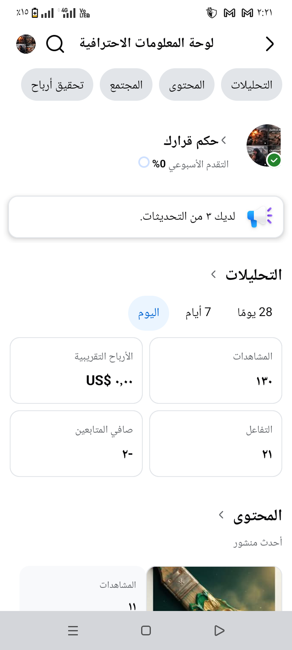Open the المشاهدات analytics card
Viewport: 292px width, 650px height.
[216, 370]
